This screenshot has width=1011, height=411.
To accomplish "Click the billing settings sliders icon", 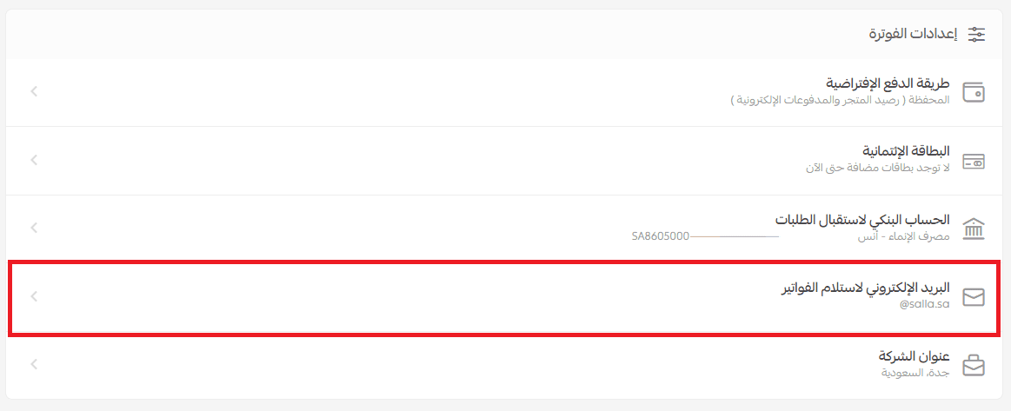I will [x=977, y=35].
